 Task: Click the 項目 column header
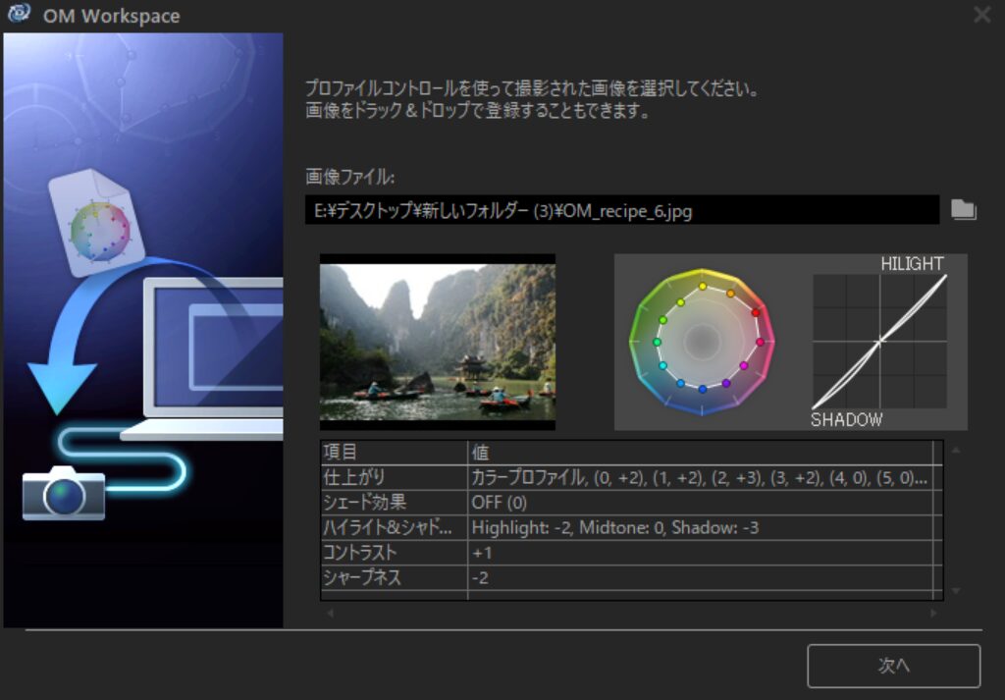[394, 452]
